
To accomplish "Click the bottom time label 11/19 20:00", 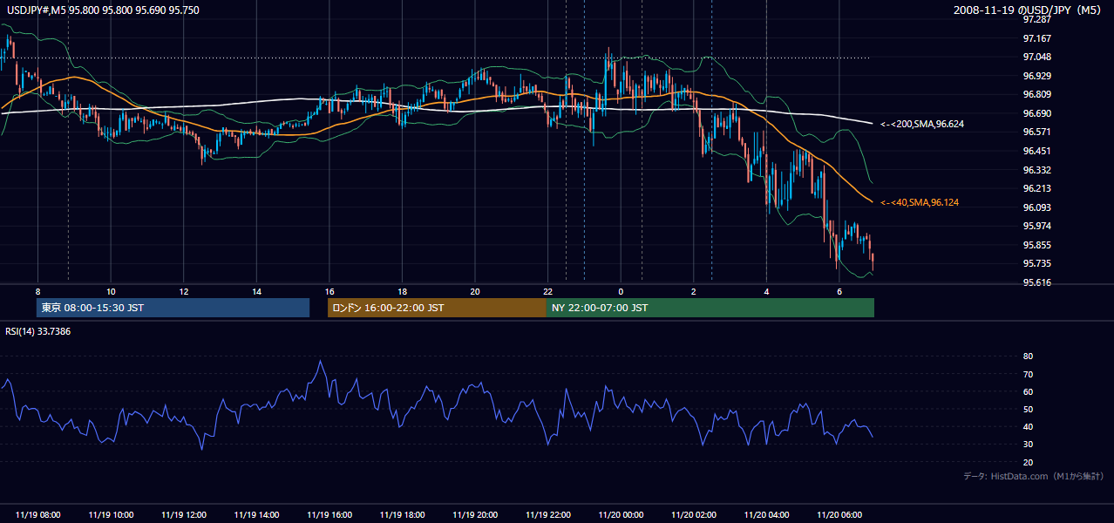I will [x=475, y=515].
